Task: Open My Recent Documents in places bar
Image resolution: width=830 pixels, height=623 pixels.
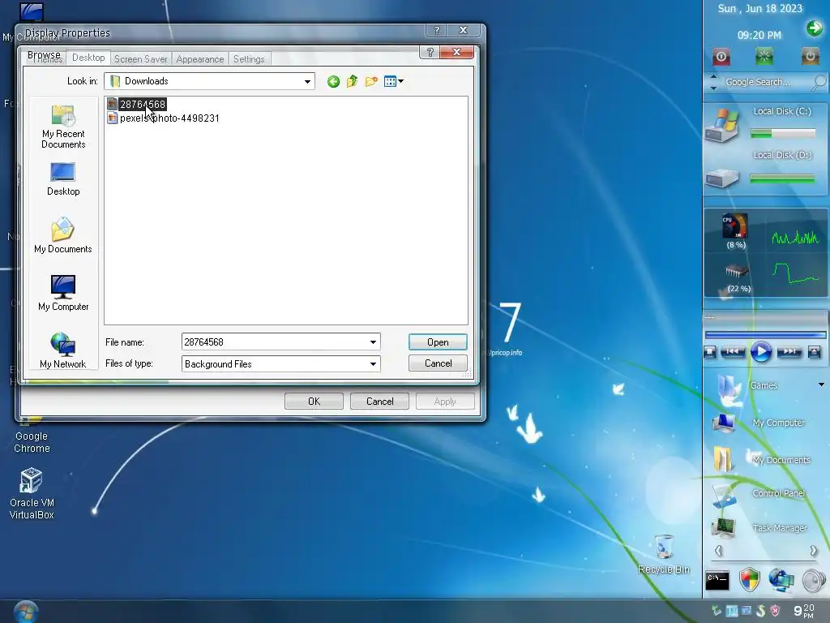Action: [x=63, y=127]
